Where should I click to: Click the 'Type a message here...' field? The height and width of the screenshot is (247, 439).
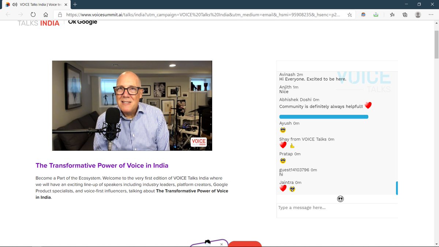point(337,210)
